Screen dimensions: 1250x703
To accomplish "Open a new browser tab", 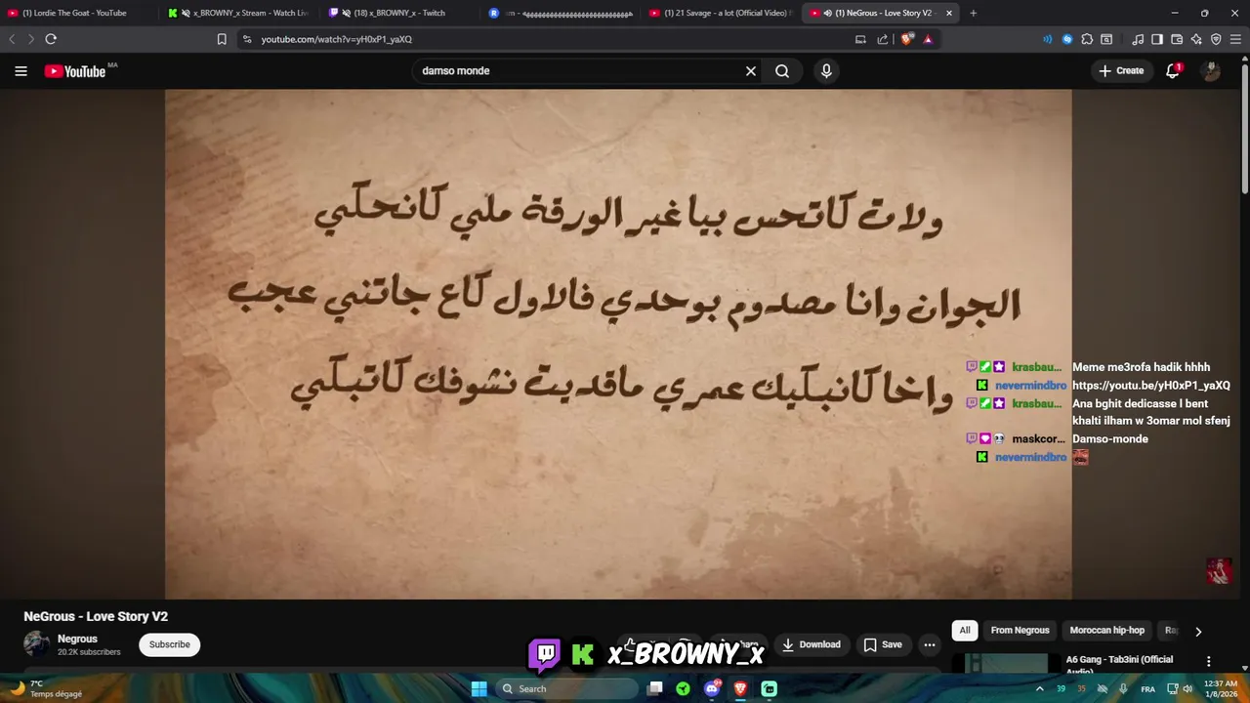I will click(x=973, y=13).
